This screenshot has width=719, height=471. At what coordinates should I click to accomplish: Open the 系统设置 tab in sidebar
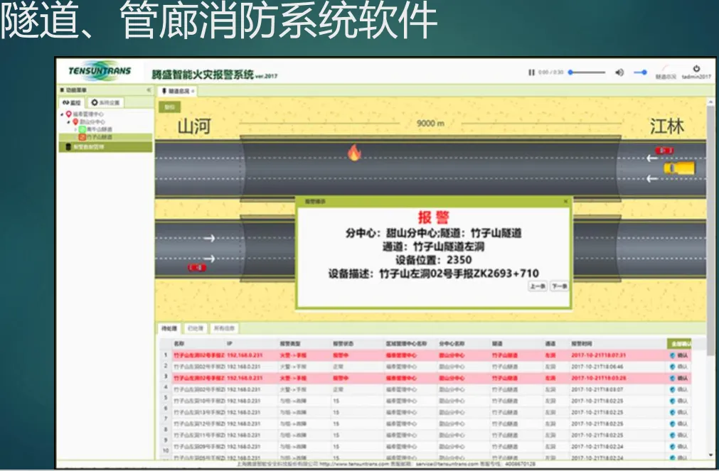coord(107,103)
